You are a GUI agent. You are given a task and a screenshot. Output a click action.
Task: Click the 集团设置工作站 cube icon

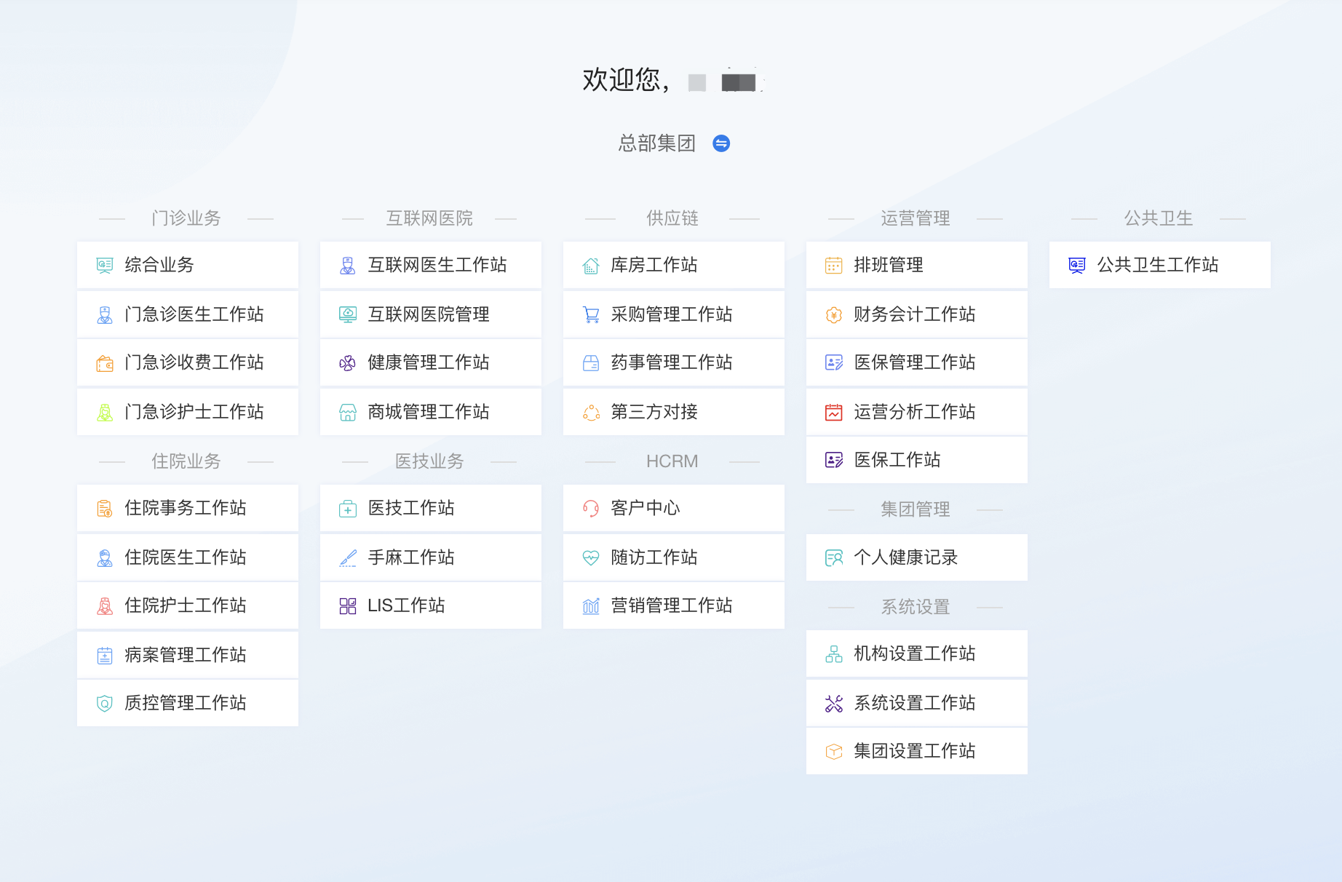click(x=834, y=752)
